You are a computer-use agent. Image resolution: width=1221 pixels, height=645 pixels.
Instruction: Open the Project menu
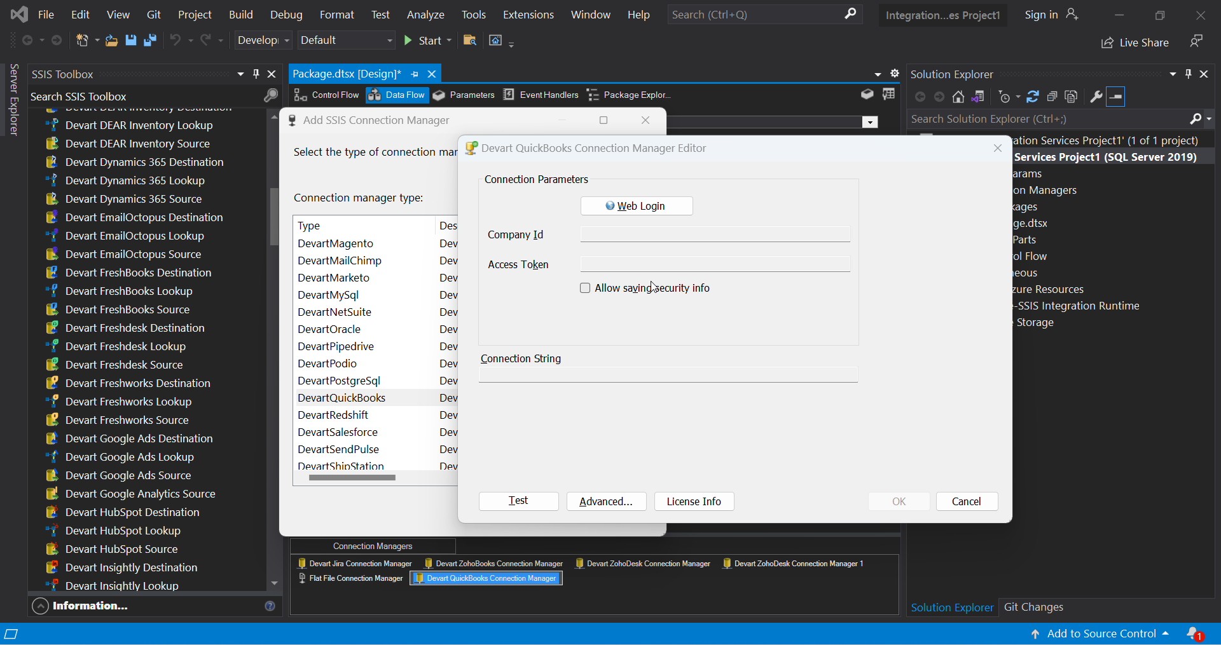tap(195, 15)
